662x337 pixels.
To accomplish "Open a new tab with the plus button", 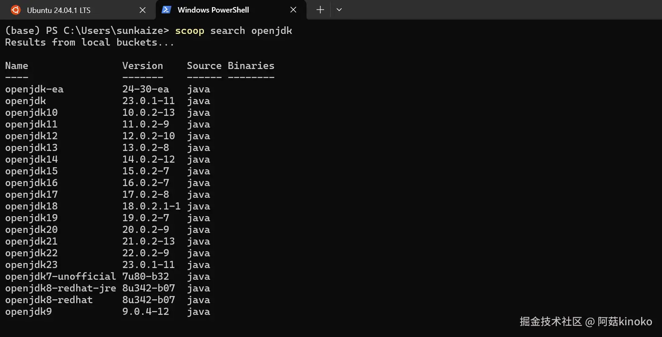I will click(x=320, y=10).
